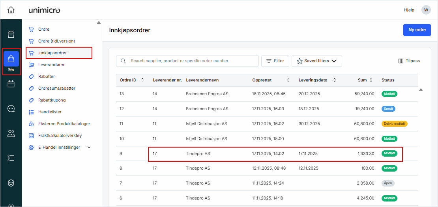Click the home icon in the top-left
The width and height of the screenshot is (438, 207).
11,10
